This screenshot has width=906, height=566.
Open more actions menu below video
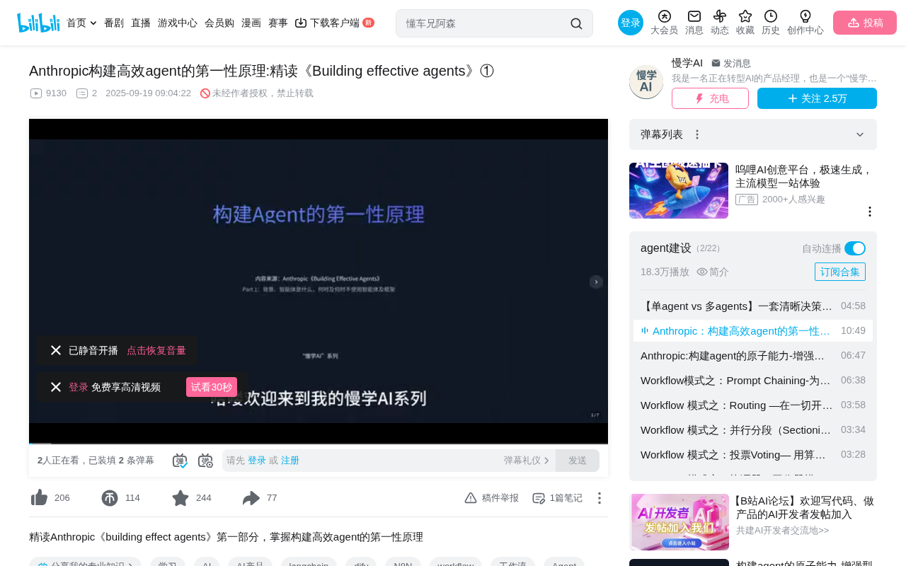[600, 498]
